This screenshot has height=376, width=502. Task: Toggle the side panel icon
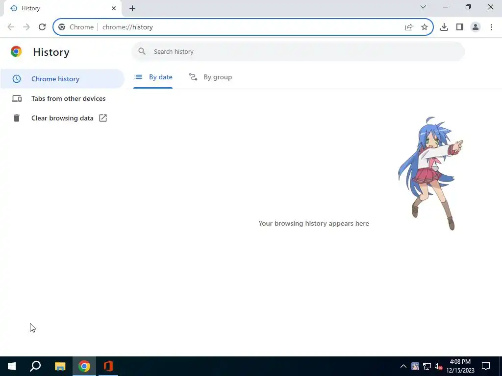coord(460,27)
